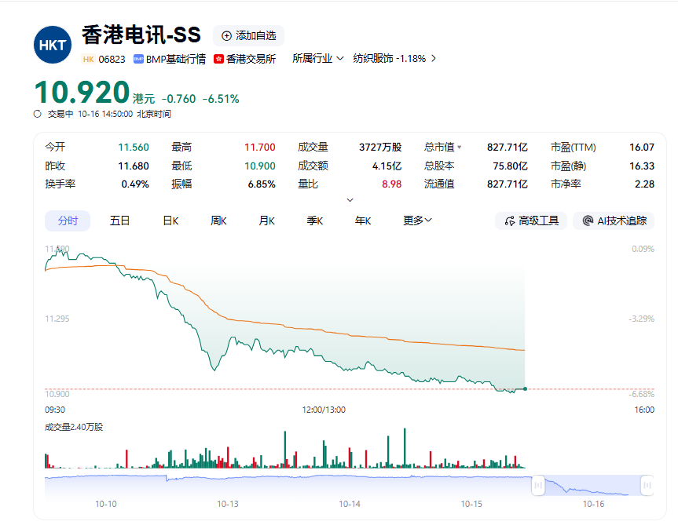The width and height of the screenshot is (678, 525).
Task: Click the Hong Kong flag icon beside 香港交易所
Action: pyautogui.click(x=218, y=59)
